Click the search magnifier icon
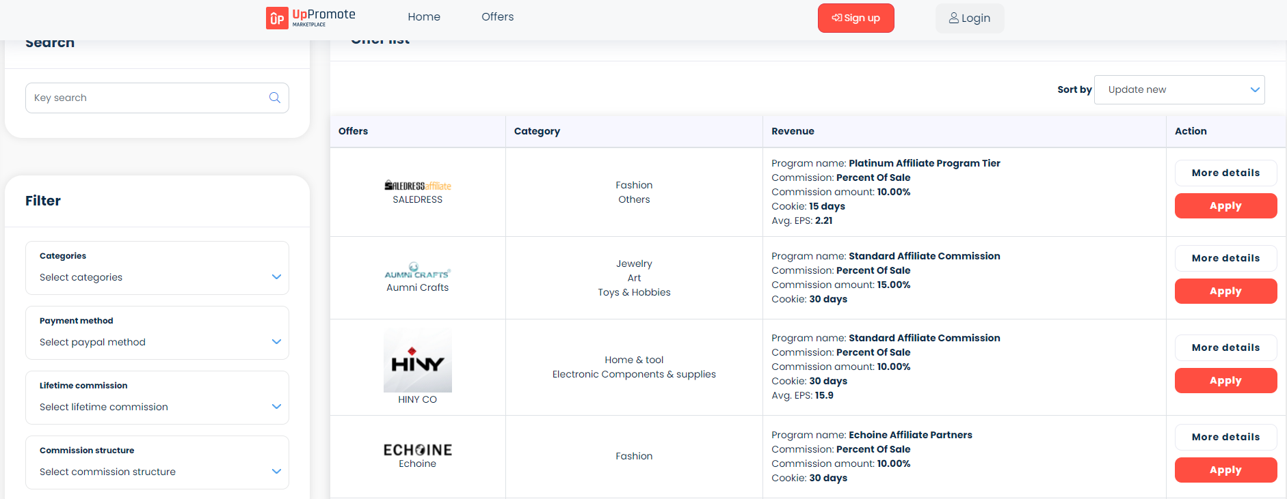This screenshot has width=1287, height=499. [275, 98]
